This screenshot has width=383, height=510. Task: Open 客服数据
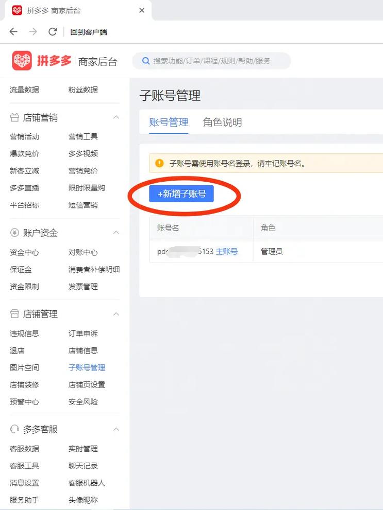point(24,449)
